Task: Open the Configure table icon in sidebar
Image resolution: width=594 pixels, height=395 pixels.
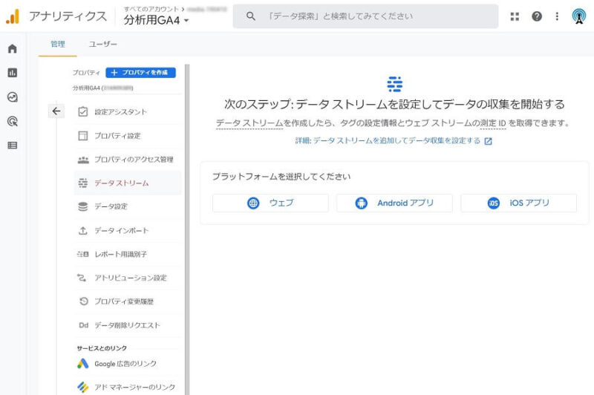Action: pos(13,146)
